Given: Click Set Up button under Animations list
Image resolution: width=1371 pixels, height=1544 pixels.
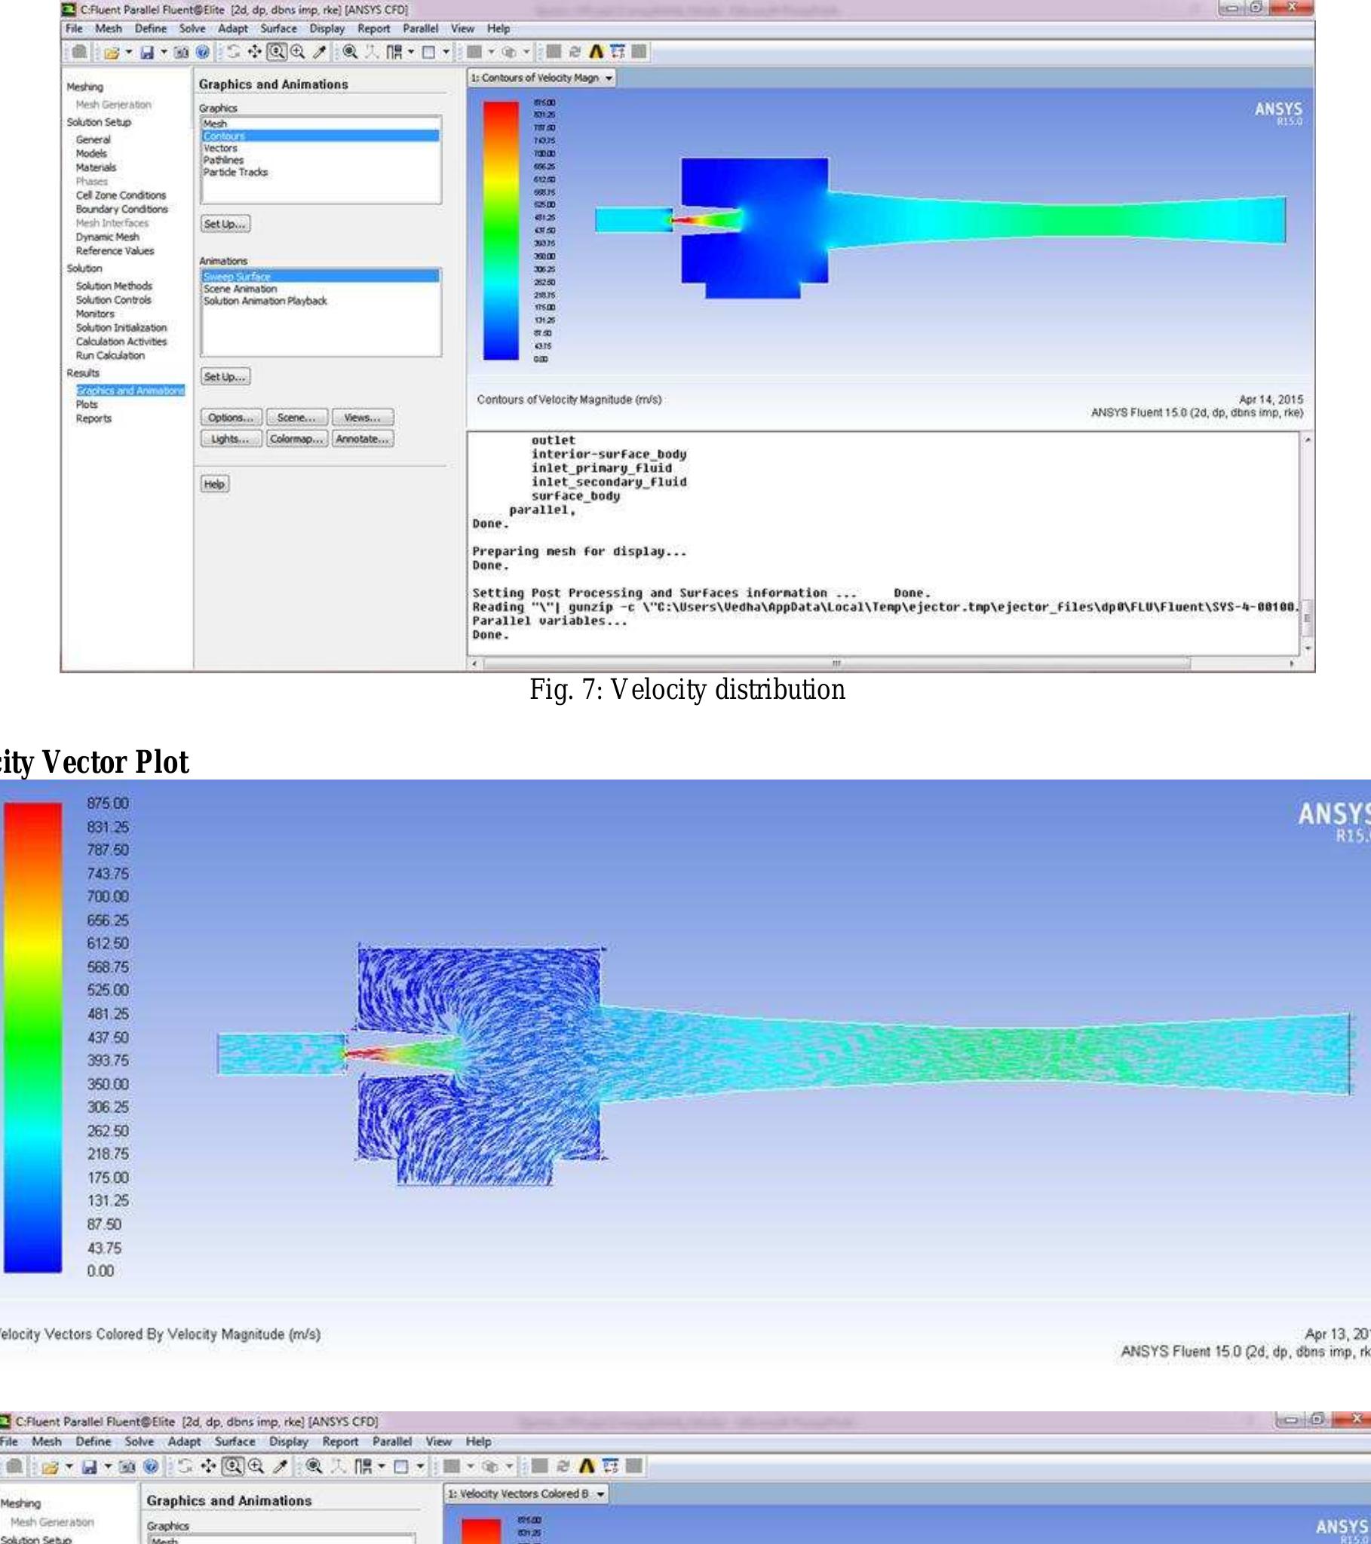Looking at the screenshot, I should point(225,376).
